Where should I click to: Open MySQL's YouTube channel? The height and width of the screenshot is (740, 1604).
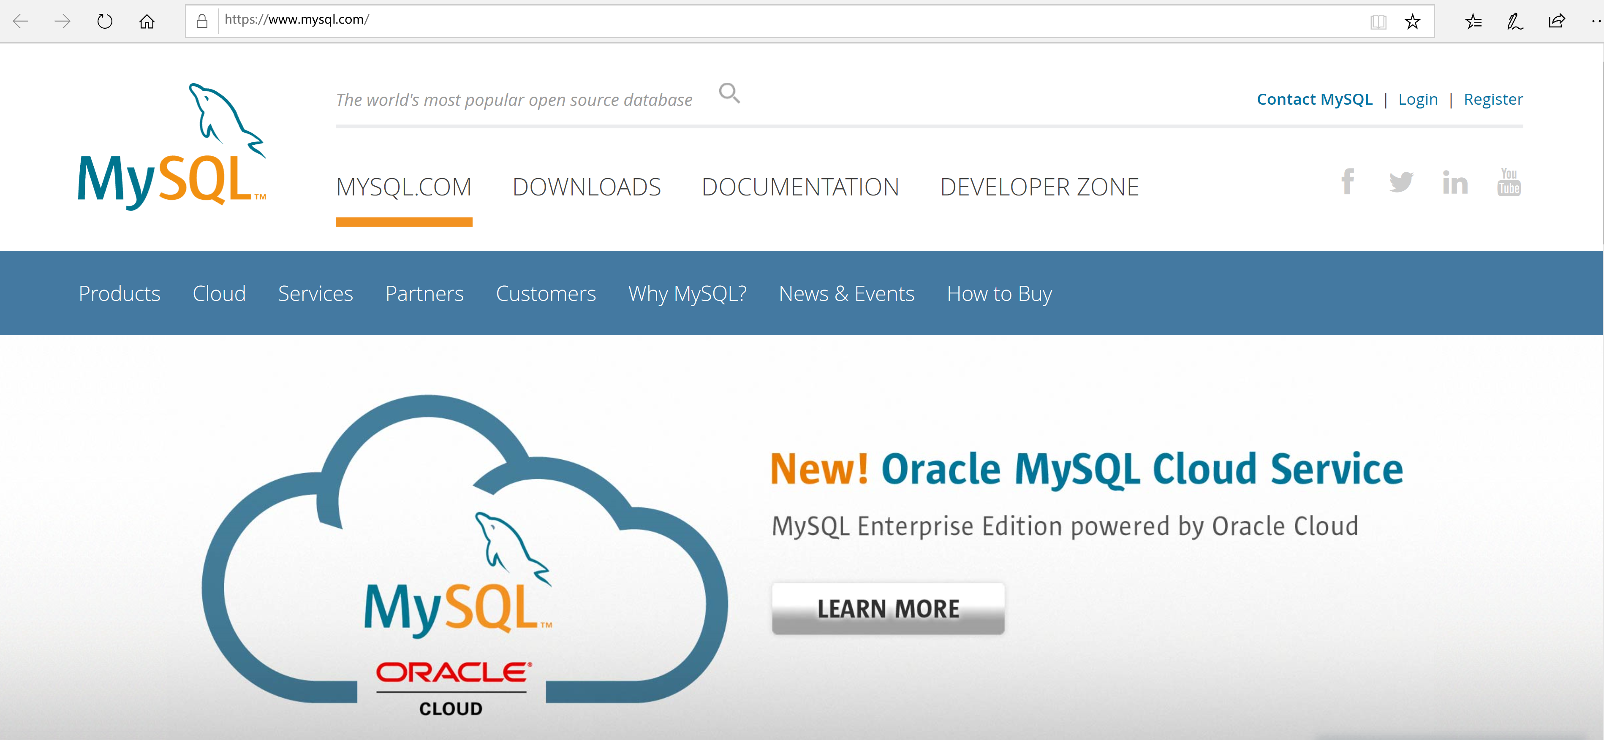coord(1508,182)
